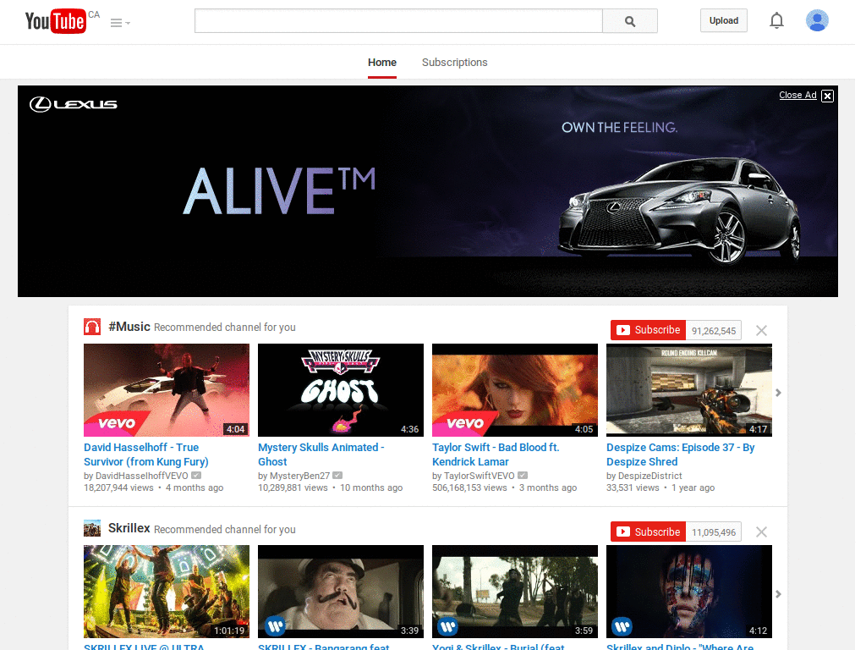Open Taylor Swift - Bad Blood title link
The width and height of the screenshot is (866, 650).
point(496,454)
